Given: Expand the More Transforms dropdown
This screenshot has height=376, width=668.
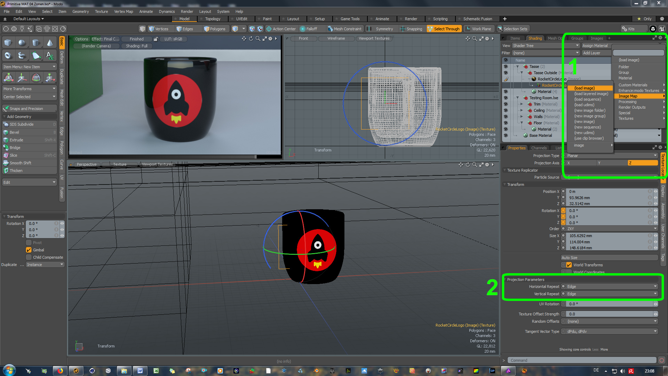Looking at the screenshot, I should click(29, 89).
